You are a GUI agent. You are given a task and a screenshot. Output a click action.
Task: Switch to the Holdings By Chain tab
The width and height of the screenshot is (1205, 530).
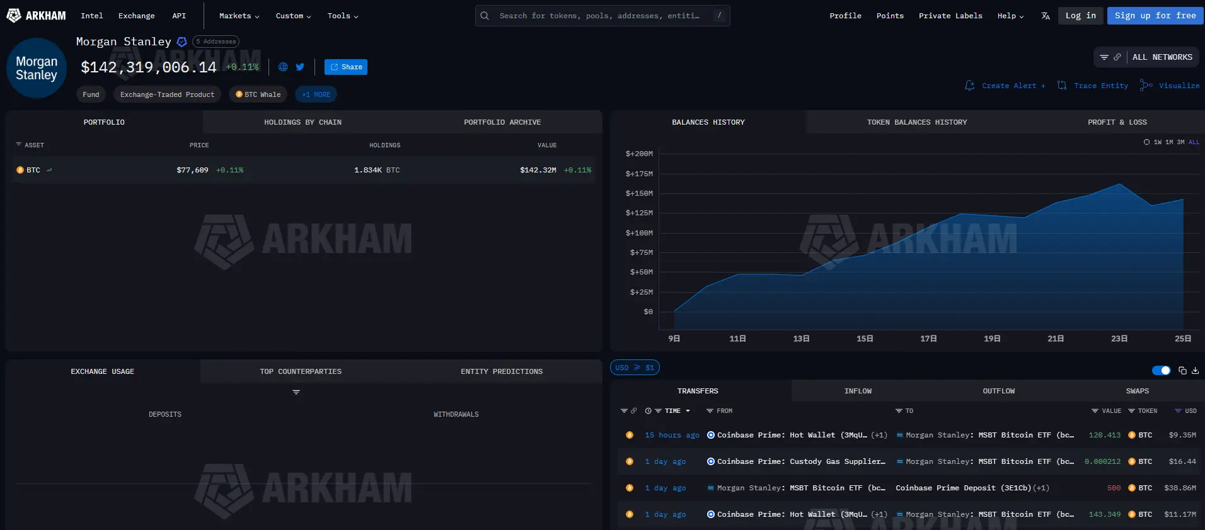pos(303,122)
